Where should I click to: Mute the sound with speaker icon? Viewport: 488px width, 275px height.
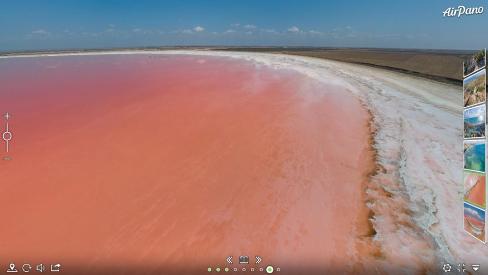tap(41, 268)
